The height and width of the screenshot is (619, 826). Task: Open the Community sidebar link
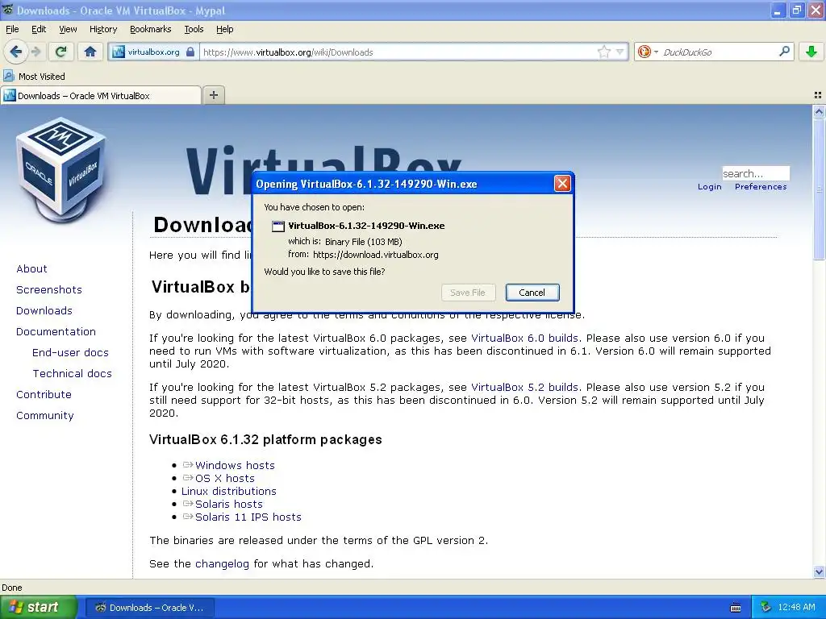tap(45, 416)
